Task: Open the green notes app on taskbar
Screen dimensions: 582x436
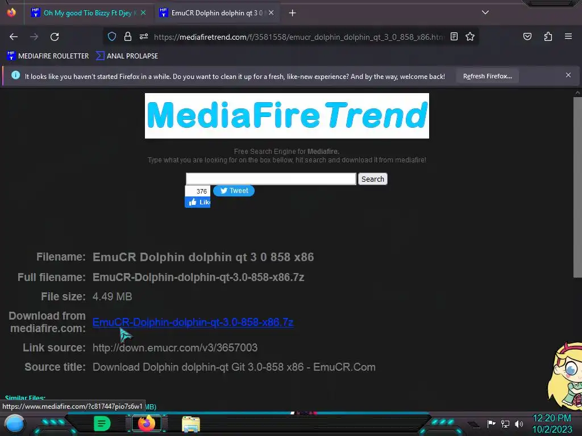Action: (102, 424)
